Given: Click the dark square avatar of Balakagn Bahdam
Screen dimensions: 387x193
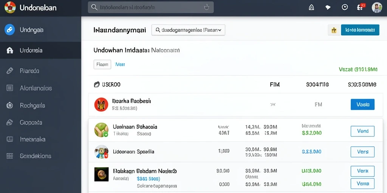Looking at the screenshot, I should (101, 174).
